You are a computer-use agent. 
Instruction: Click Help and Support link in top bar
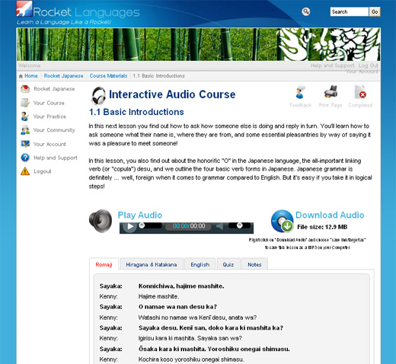coord(332,65)
